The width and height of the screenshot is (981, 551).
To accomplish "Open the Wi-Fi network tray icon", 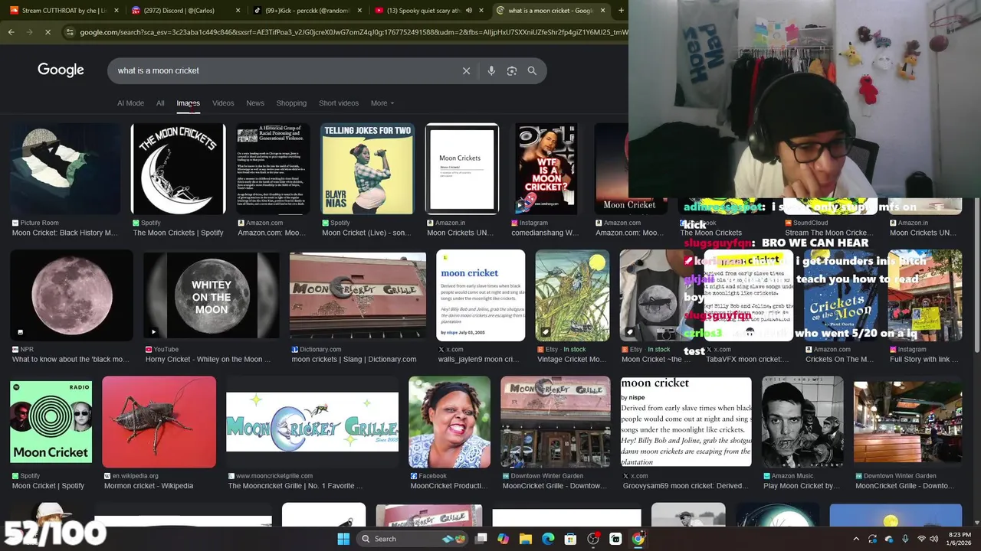I will (922, 539).
